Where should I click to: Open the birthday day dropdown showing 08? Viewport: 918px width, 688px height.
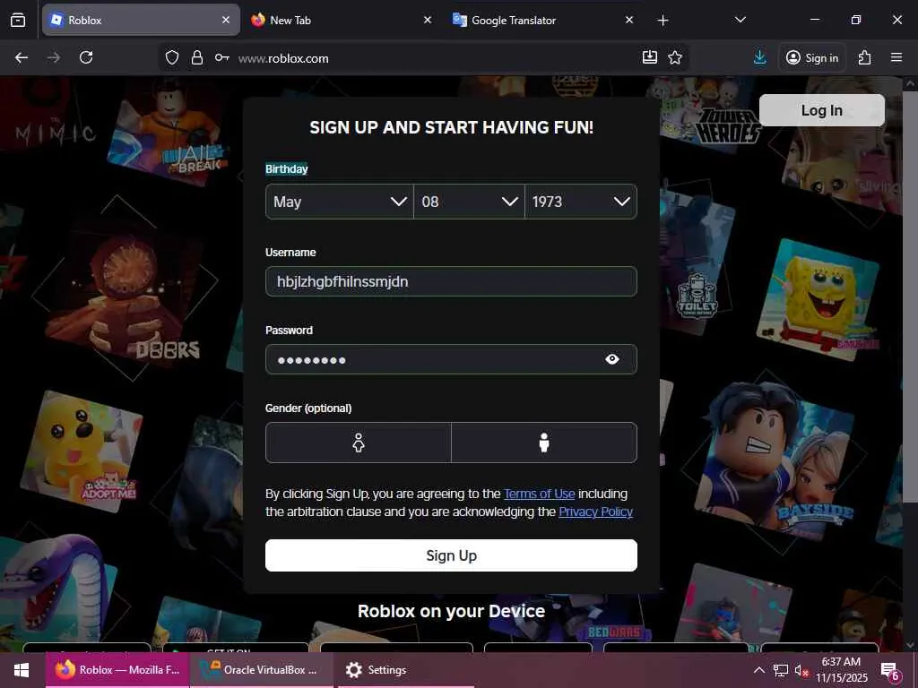click(469, 202)
